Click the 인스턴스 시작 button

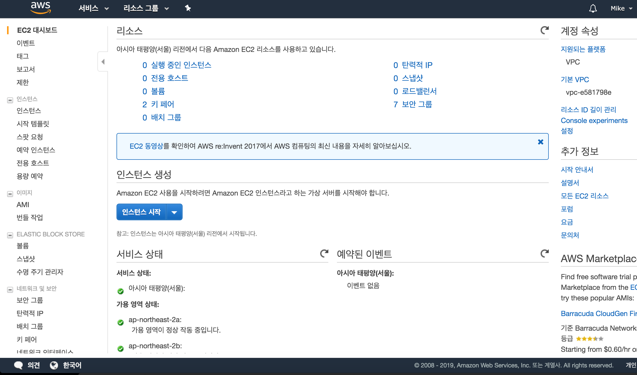(141, 212)
